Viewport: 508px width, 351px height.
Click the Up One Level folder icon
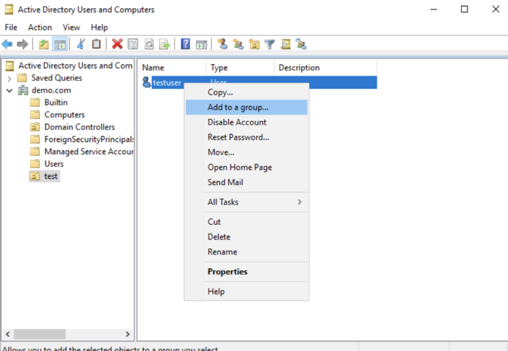[x=44, y=44]
